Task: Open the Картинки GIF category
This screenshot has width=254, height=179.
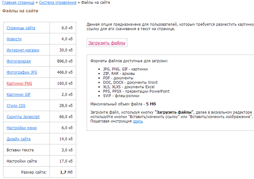Action: tap(19, 95)
